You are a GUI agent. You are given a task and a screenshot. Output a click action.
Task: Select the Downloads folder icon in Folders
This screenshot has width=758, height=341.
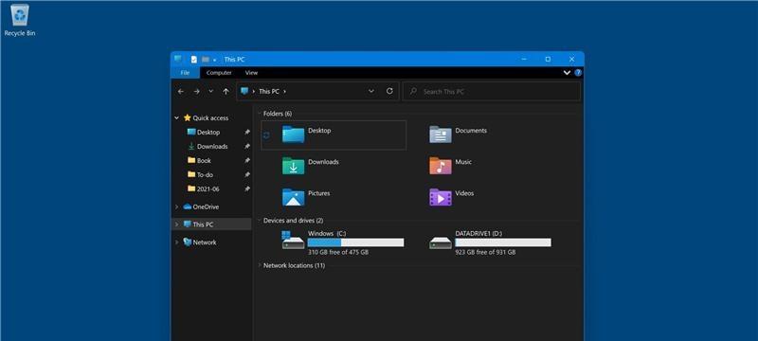293,166
